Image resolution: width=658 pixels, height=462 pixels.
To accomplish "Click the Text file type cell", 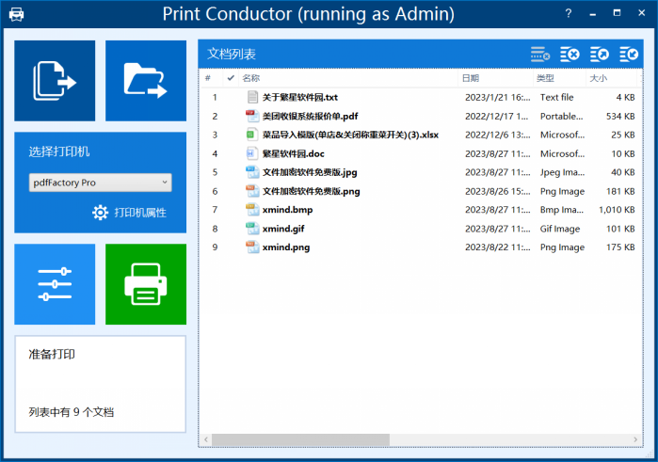I will tap(556, 97).
